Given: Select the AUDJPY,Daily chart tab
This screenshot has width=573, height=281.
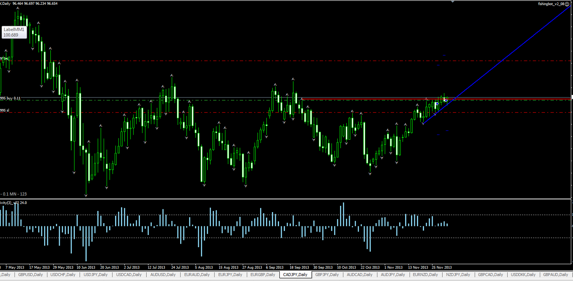Looking at the screenshot, I should 393,275.
